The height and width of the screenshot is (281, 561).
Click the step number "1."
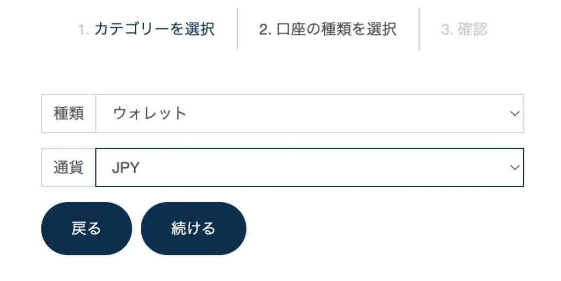83,30
